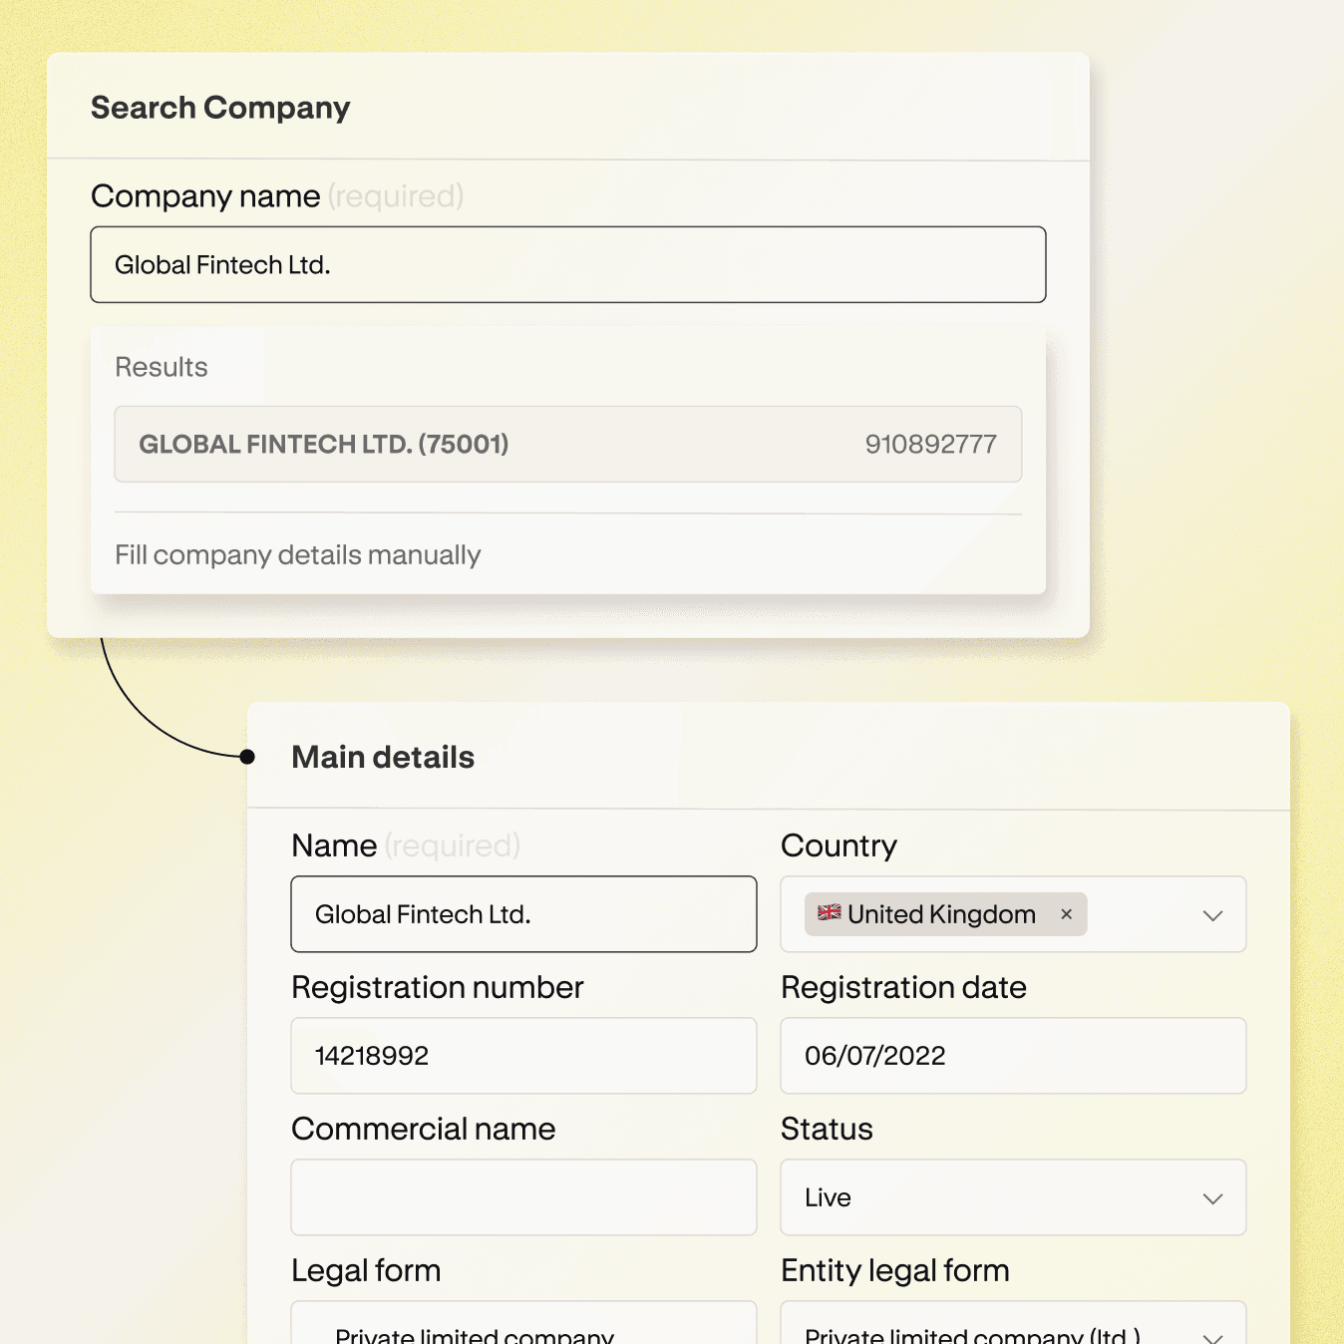Image resolution: width=1344 pixels, height=1344 pixels.
Task: Click the Live value in Status
Action: [x=829, y=1197]
